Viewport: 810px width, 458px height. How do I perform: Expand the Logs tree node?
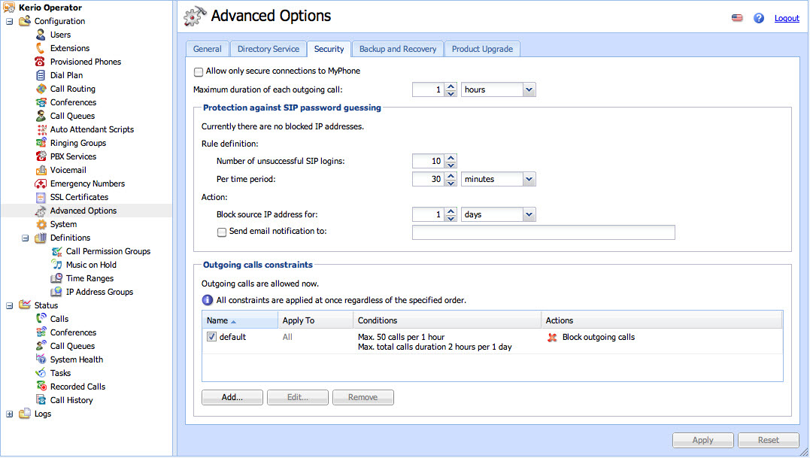[9, 414]
